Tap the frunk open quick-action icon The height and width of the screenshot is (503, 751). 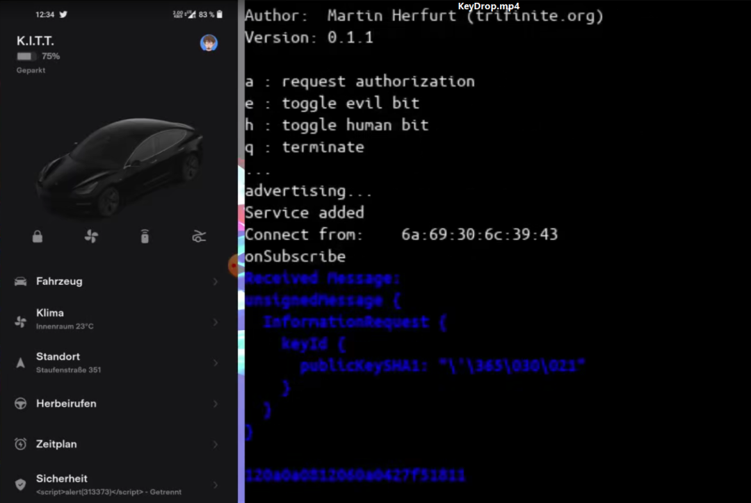pos(199,236)
